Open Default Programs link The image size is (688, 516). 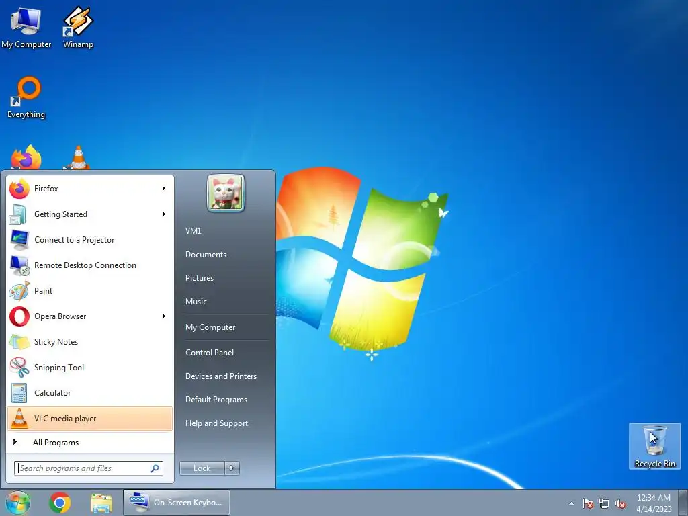pos(216,400)
